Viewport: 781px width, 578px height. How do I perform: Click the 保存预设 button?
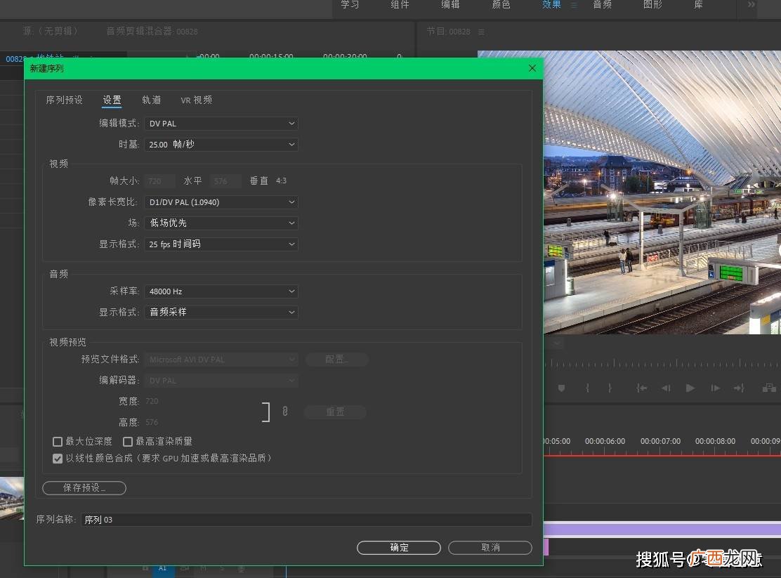[84, 488]
